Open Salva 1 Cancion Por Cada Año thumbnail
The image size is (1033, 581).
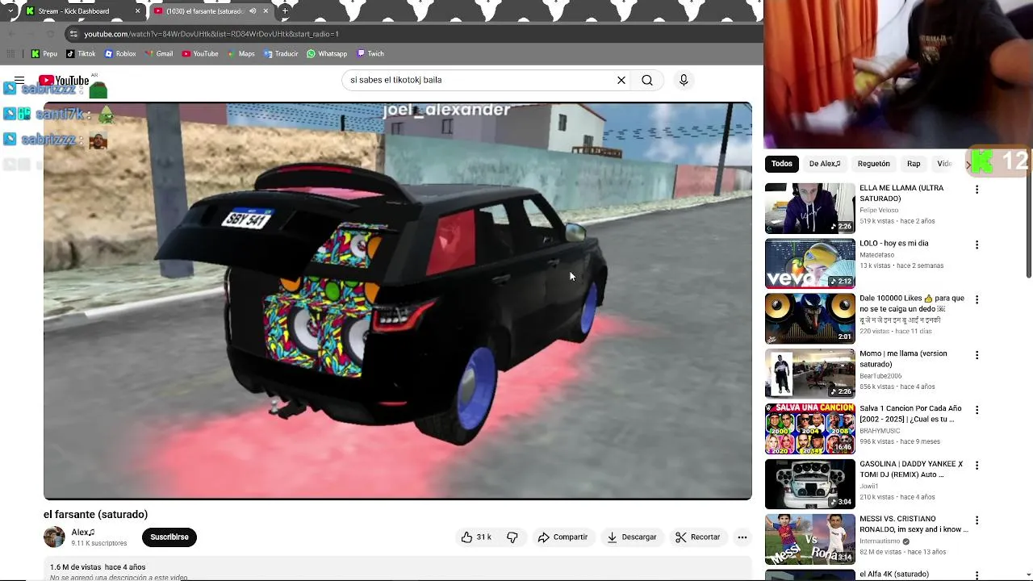(x=810, y=429)
